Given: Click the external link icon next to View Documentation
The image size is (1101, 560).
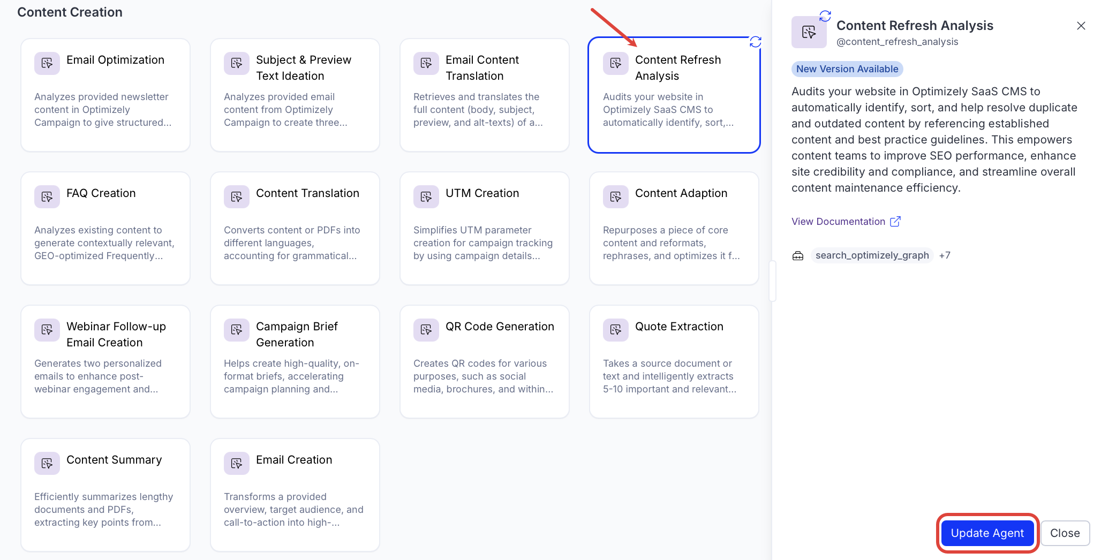Looking at the screenshot, I should point(895,222).
